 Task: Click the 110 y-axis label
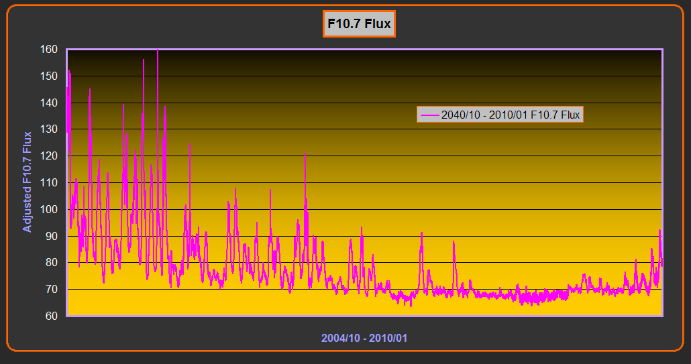click(x=49, y=182)
